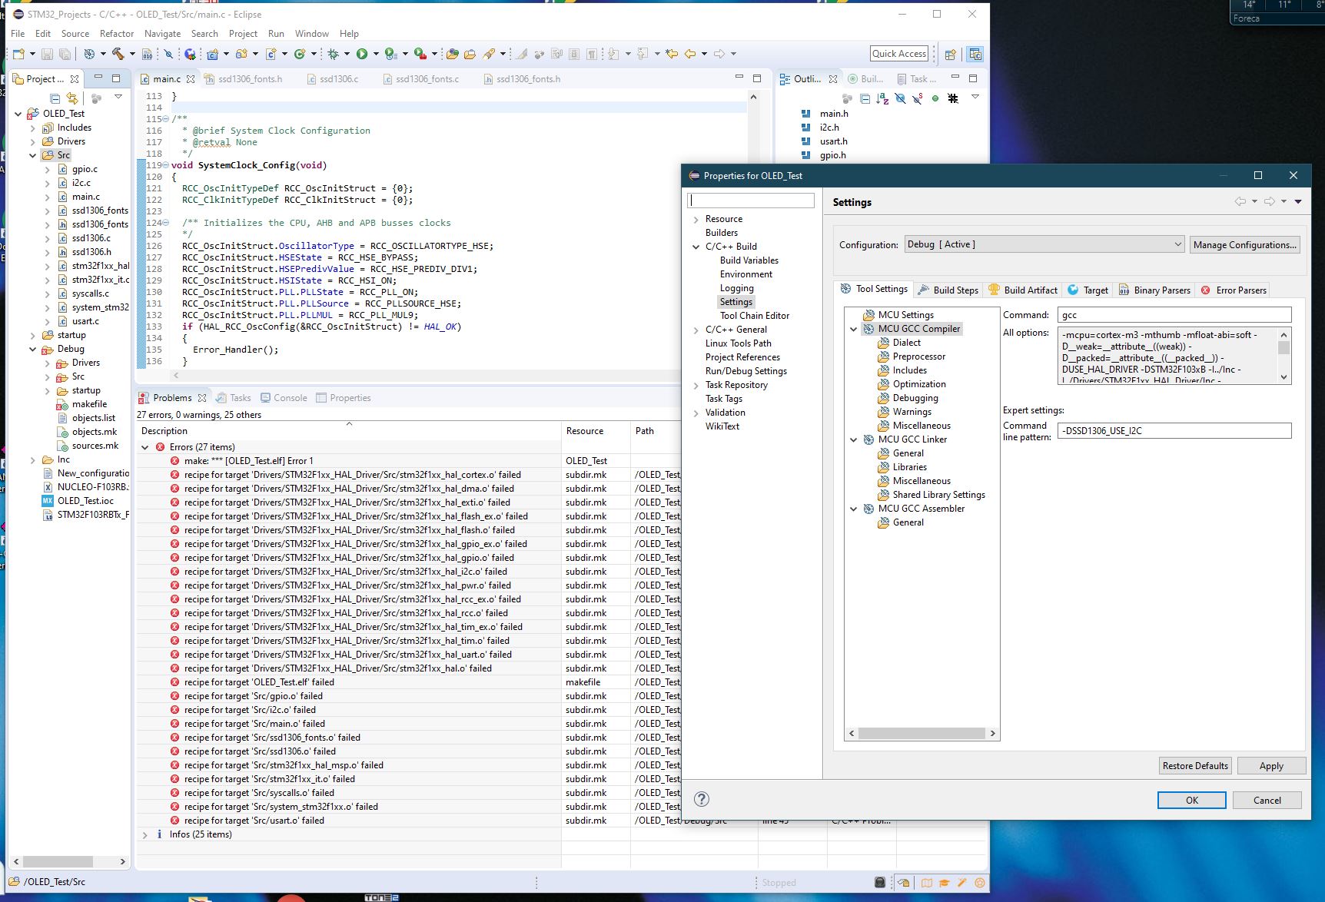1325x902 pixels.
Task: Click the Back navigation arrow in Eclipse toolbar
Action: (x=690, y=54)
